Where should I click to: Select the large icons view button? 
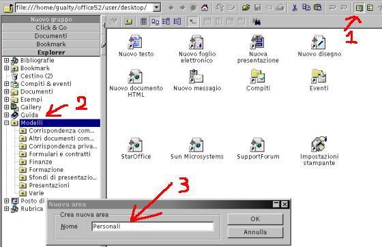(155, 22)
